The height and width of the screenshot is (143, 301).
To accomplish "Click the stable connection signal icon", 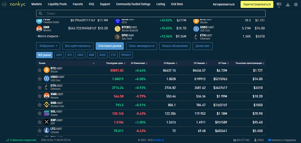I will (7, 140).
